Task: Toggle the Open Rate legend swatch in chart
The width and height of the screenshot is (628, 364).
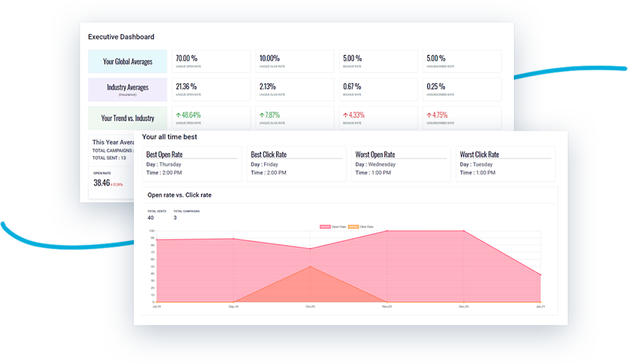Action: click(324, 226)
